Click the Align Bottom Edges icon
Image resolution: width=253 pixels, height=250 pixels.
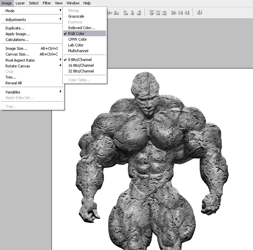116,13
